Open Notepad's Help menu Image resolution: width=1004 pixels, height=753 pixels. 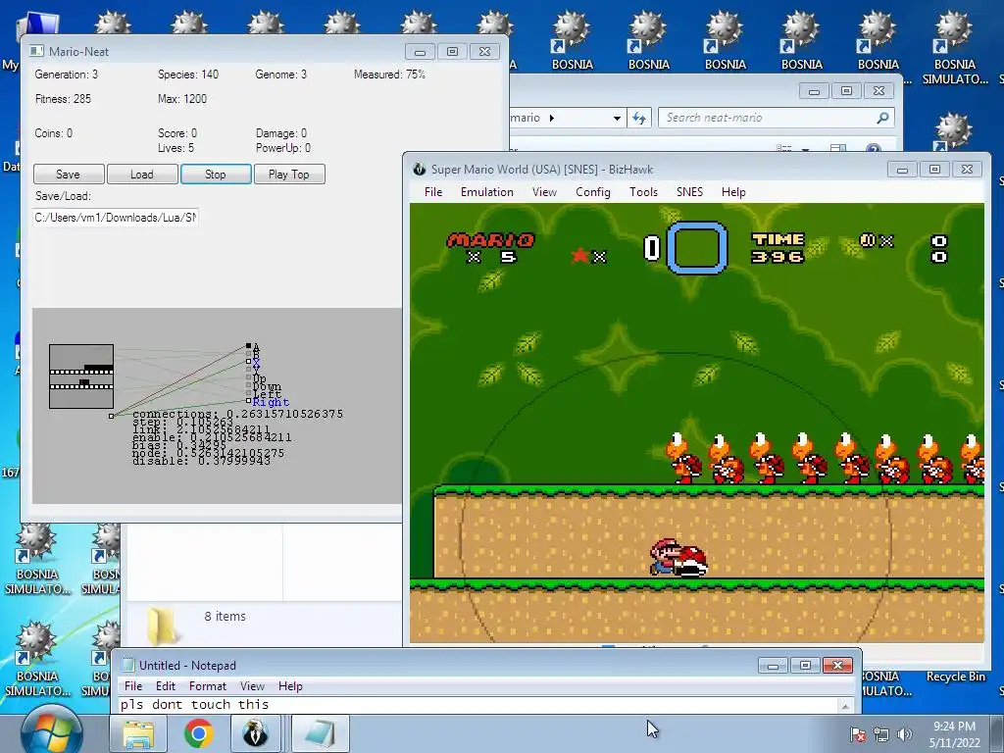(290, 685)
